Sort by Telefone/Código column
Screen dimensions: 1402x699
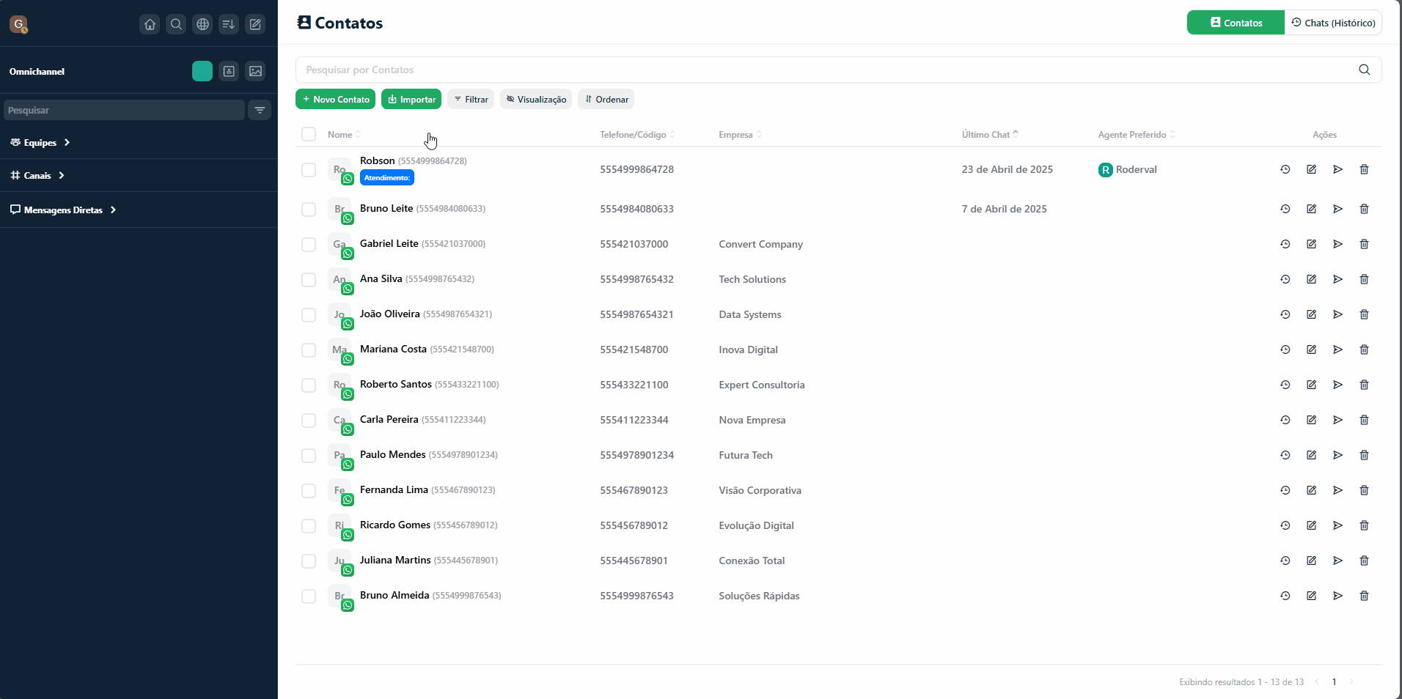tap(637, 134)
